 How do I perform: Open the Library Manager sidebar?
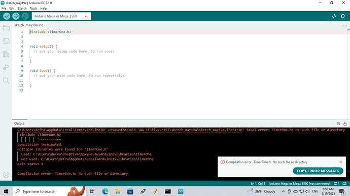click(6, 54)
